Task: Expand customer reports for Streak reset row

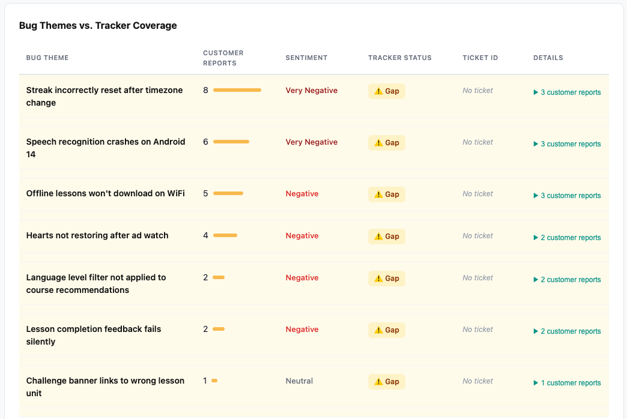Action: coord(567,92)
